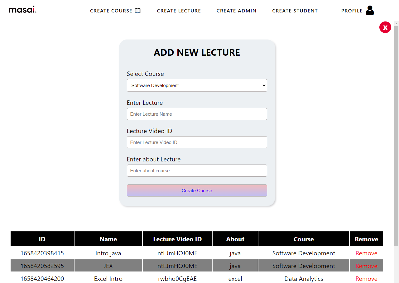The height and width of the screenshot is (283, 399).
Task: Open Create Admin page
Action: pyautogui.click(x=237, y=11)
